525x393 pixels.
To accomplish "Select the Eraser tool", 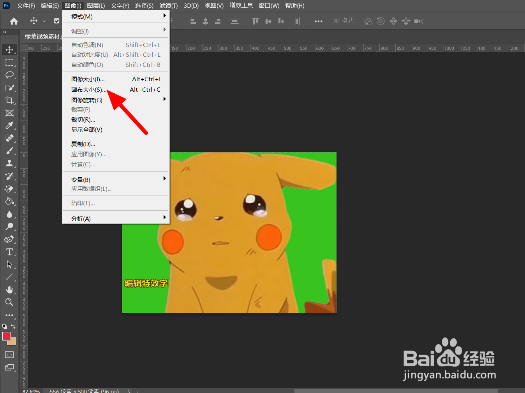I will (x=9, y=189).
